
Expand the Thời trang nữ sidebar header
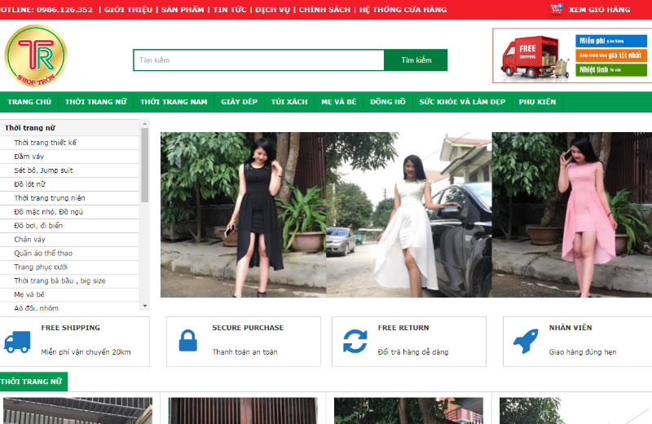(x=30, y=128)
